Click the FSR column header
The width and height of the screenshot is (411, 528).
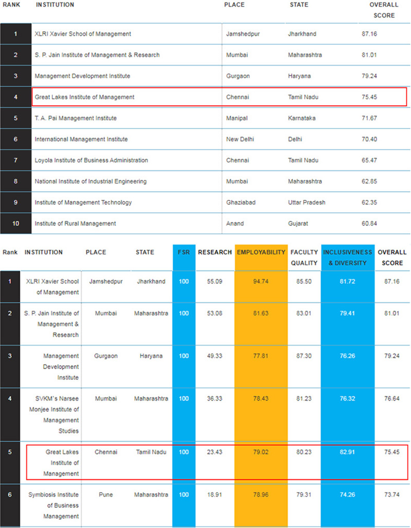(x=183, y=252)
